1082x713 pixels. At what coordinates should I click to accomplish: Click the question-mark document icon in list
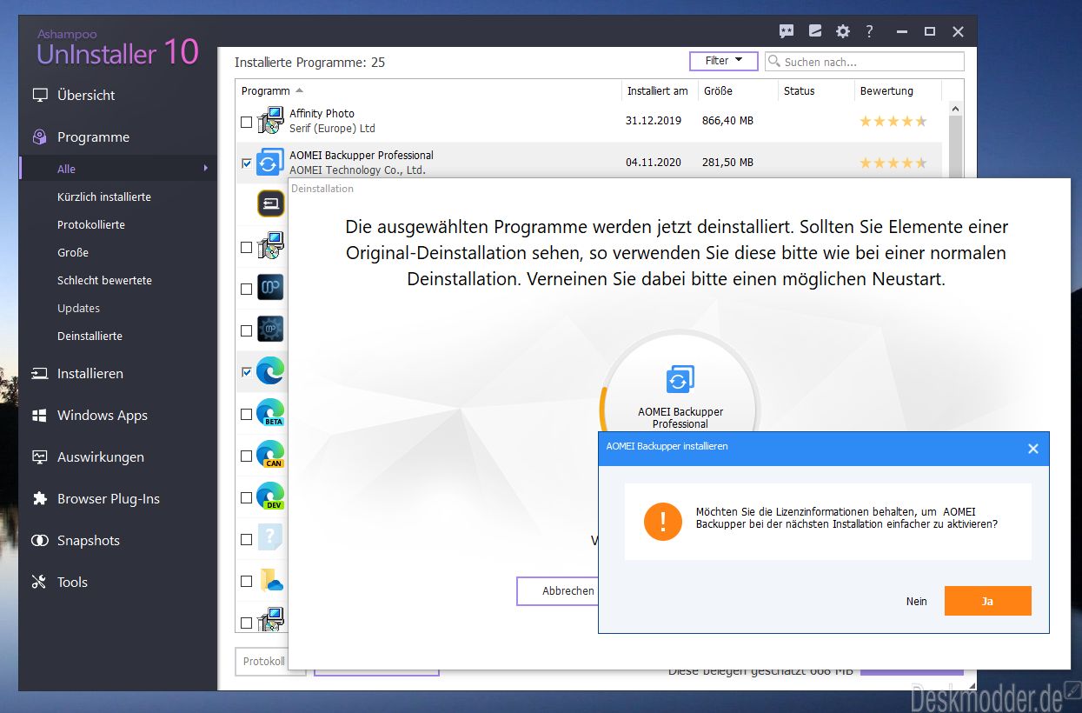pos(271,538)
